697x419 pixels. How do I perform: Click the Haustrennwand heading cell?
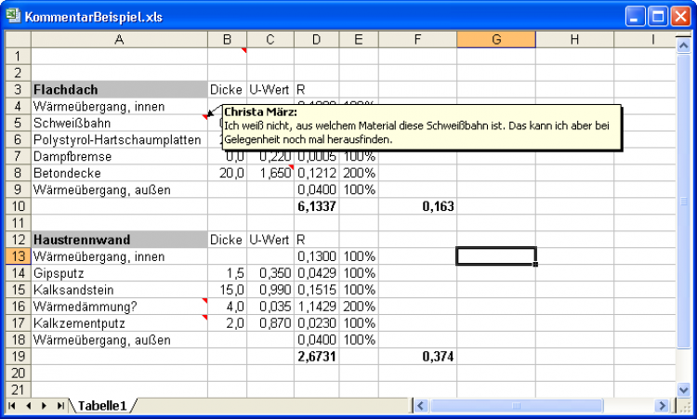pyautogui.click(x=119, y=240)
